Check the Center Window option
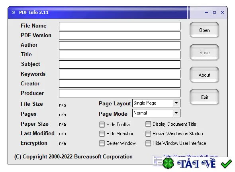The image size is (235, 172). pos(102,143)
